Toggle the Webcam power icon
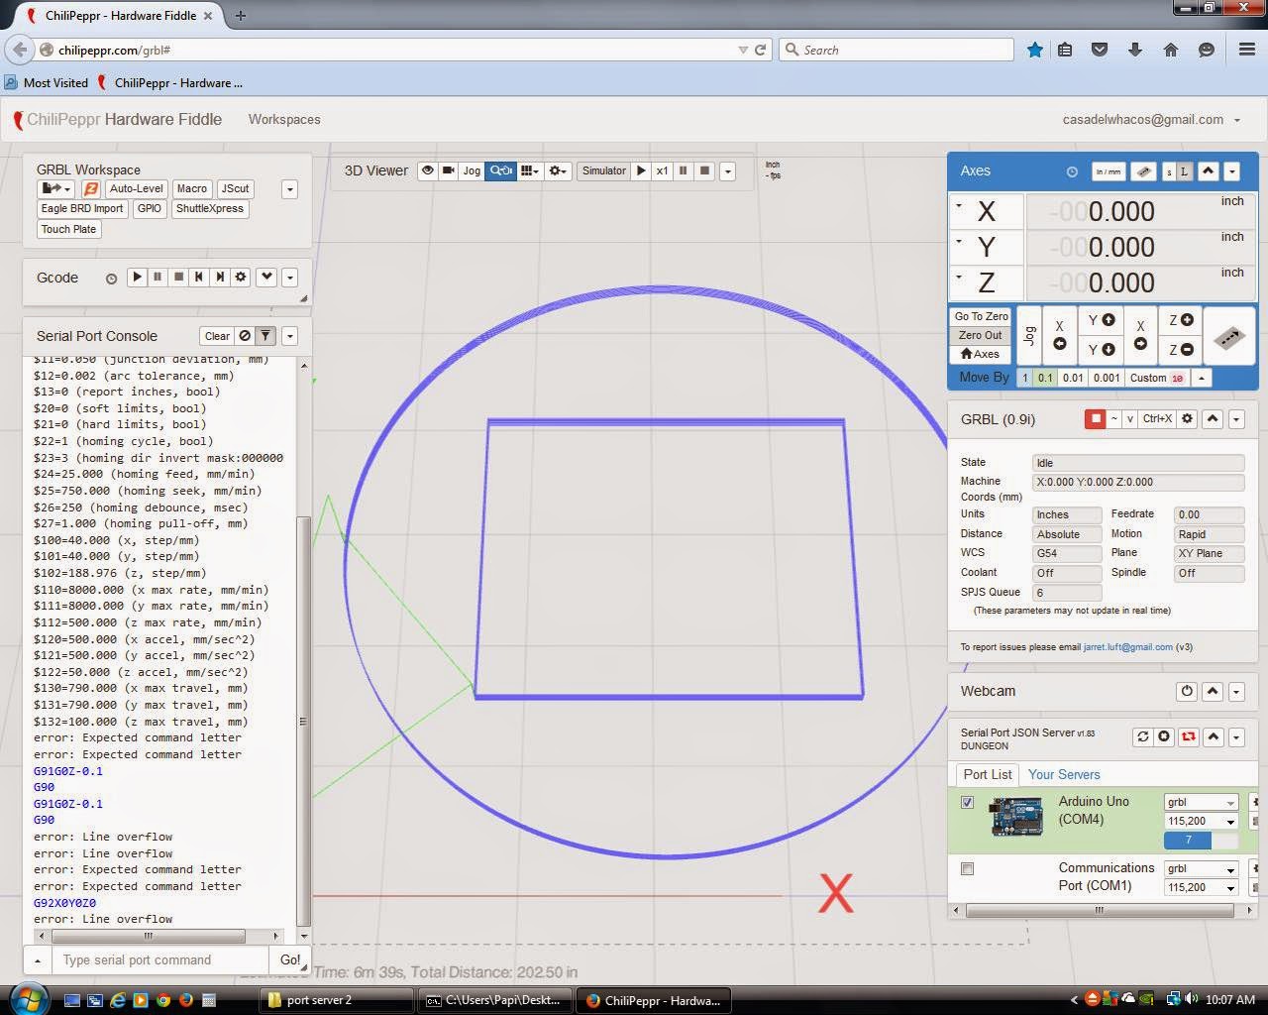 [1186, 691]
